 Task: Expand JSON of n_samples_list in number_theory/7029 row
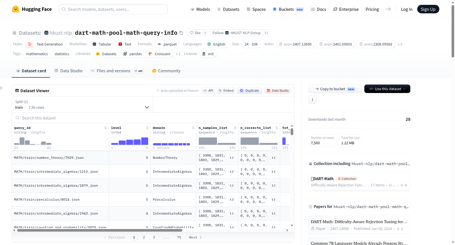coord(232,158)
